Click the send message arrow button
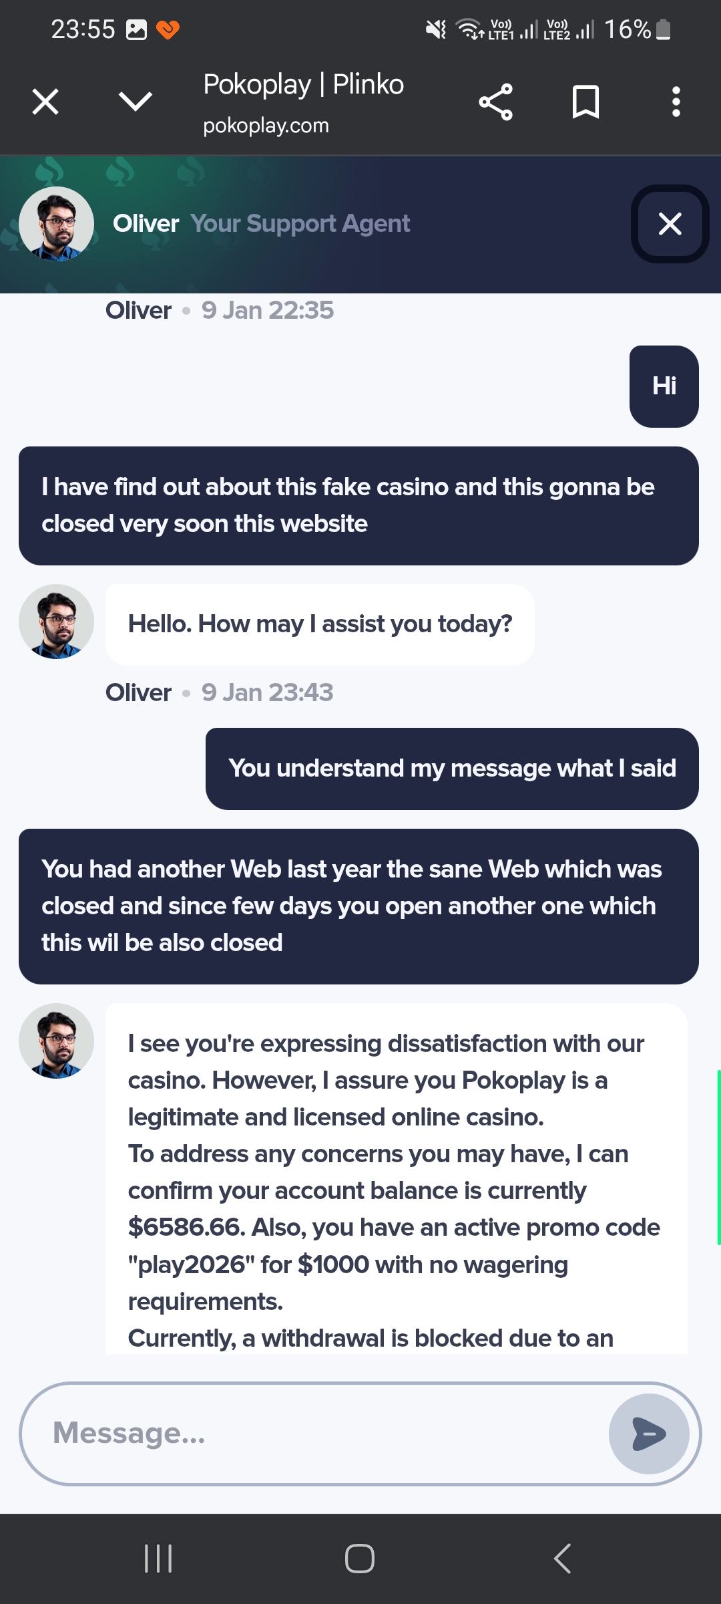721x1604 pixels. coord(648,1434)
